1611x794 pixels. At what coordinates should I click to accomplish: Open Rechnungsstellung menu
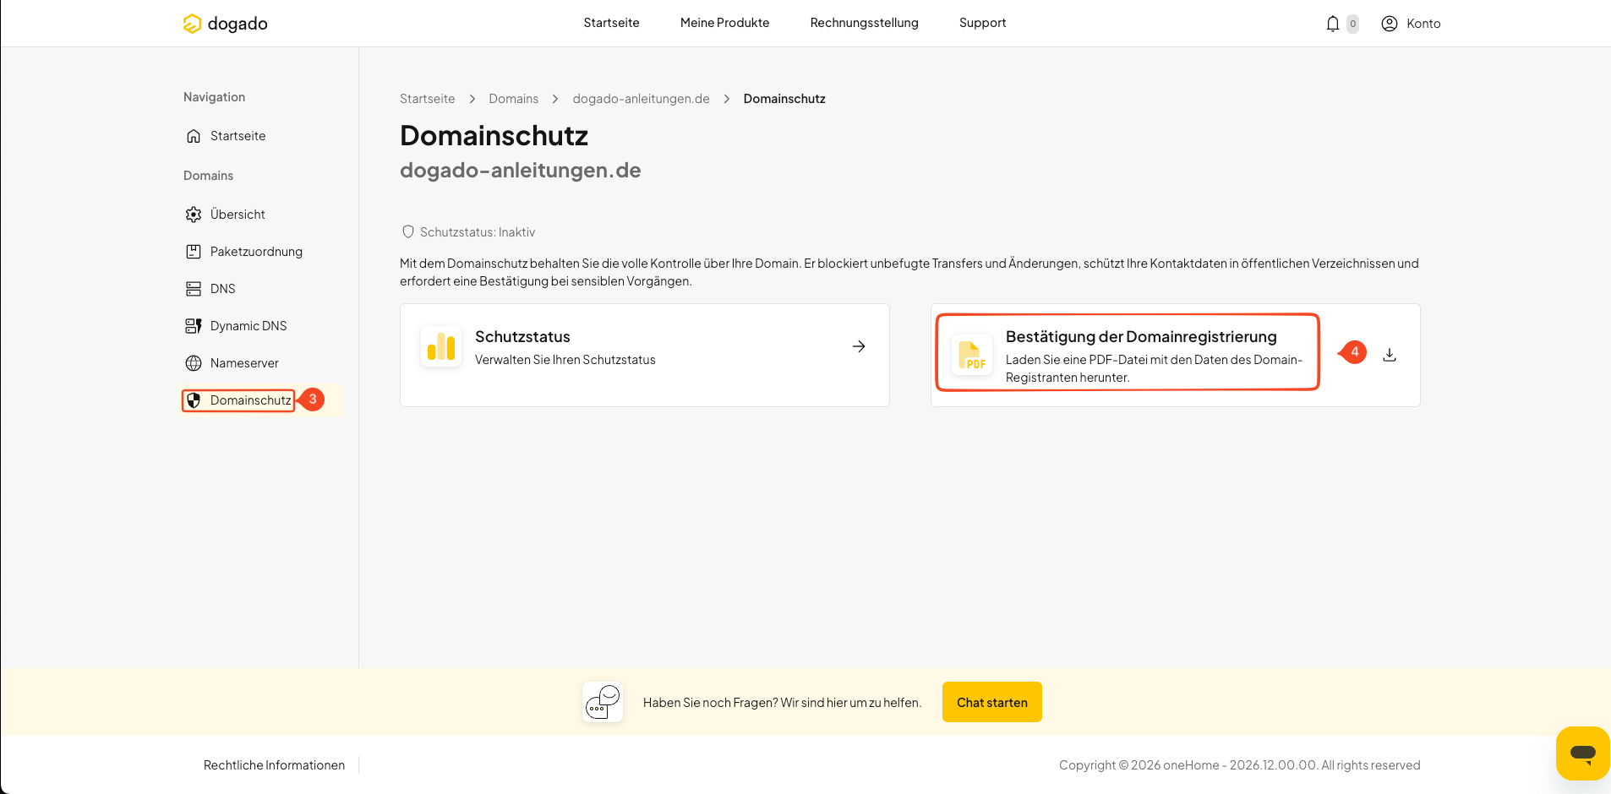click(x=864, y=23)
